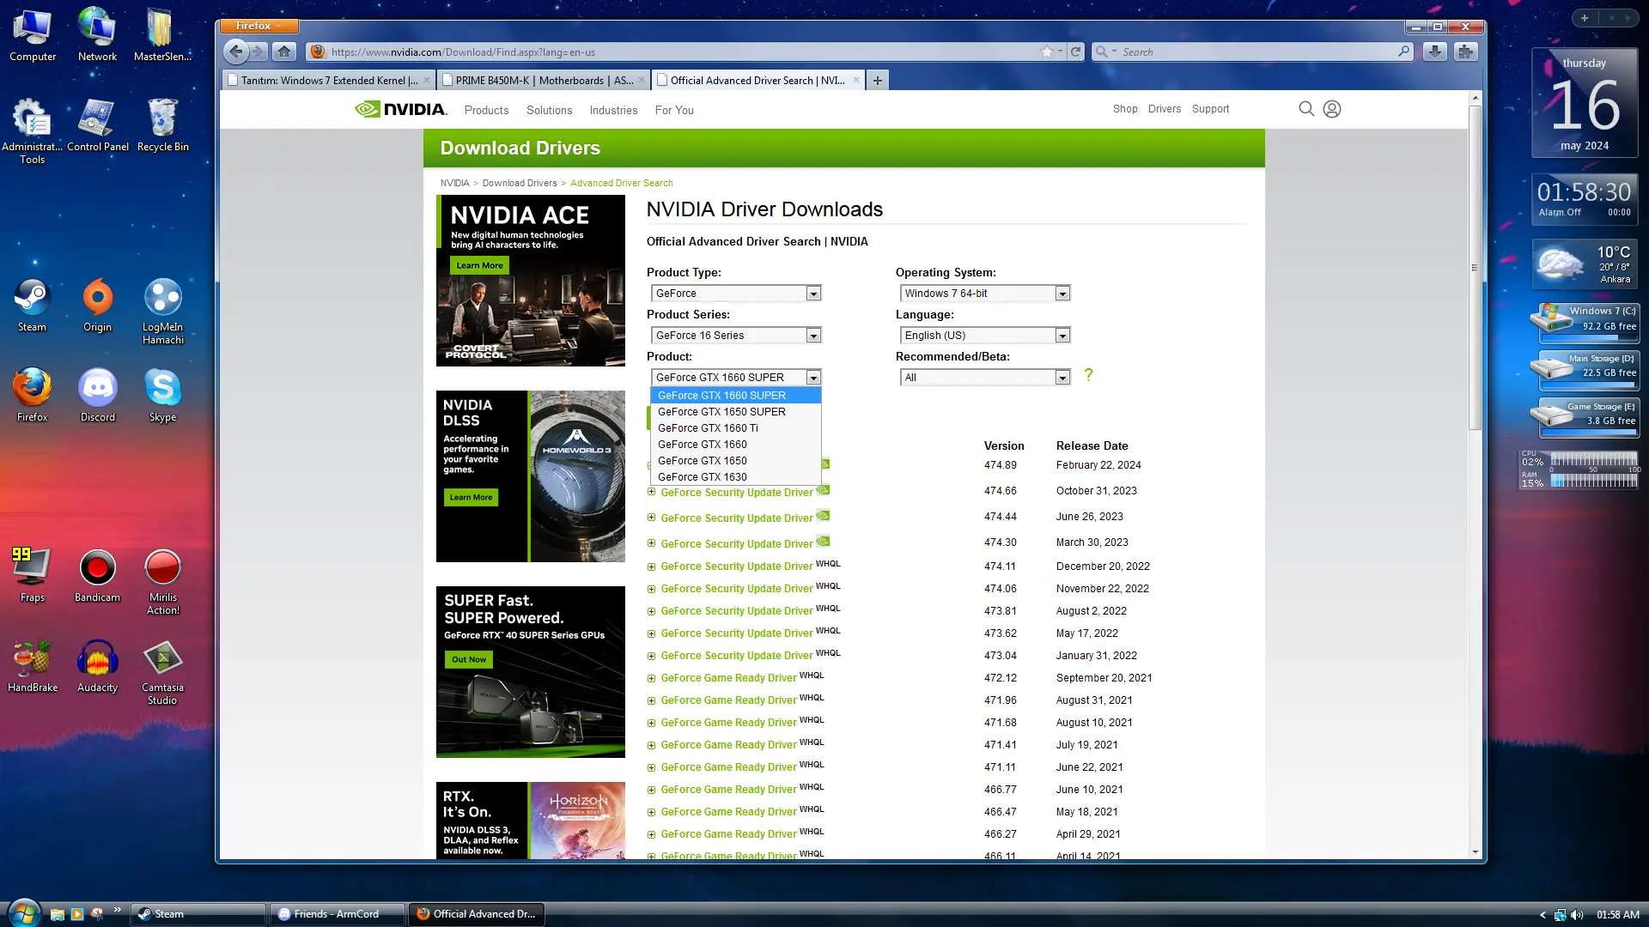
Task: Open the Network desktop icon
Action: click(97, 34)
